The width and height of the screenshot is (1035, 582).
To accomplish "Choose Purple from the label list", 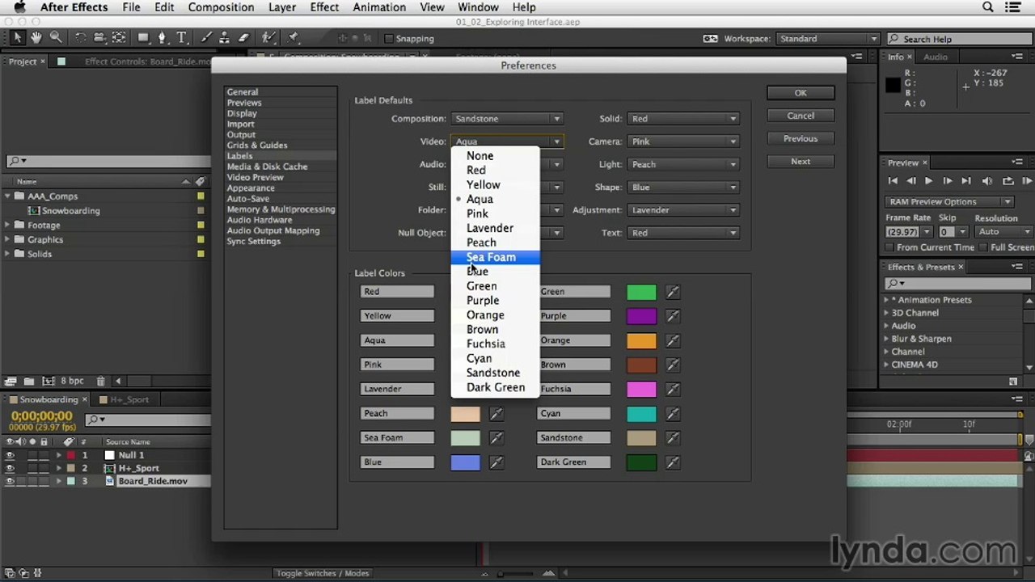I will coord(495,301).
